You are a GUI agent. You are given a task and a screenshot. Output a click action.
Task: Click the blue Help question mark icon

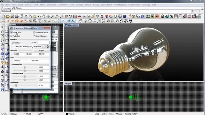142,16
